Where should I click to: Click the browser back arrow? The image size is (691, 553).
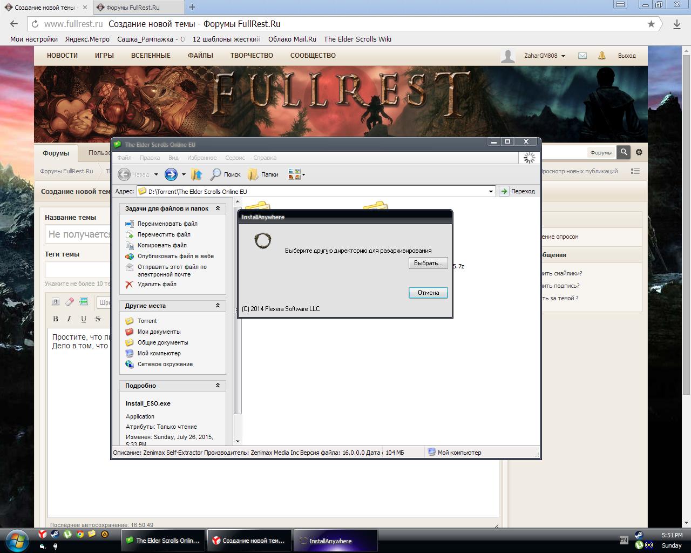coord(14,24)
